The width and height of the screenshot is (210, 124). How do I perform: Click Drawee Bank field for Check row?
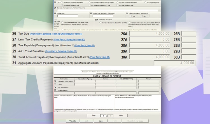[x=84, y=84]
